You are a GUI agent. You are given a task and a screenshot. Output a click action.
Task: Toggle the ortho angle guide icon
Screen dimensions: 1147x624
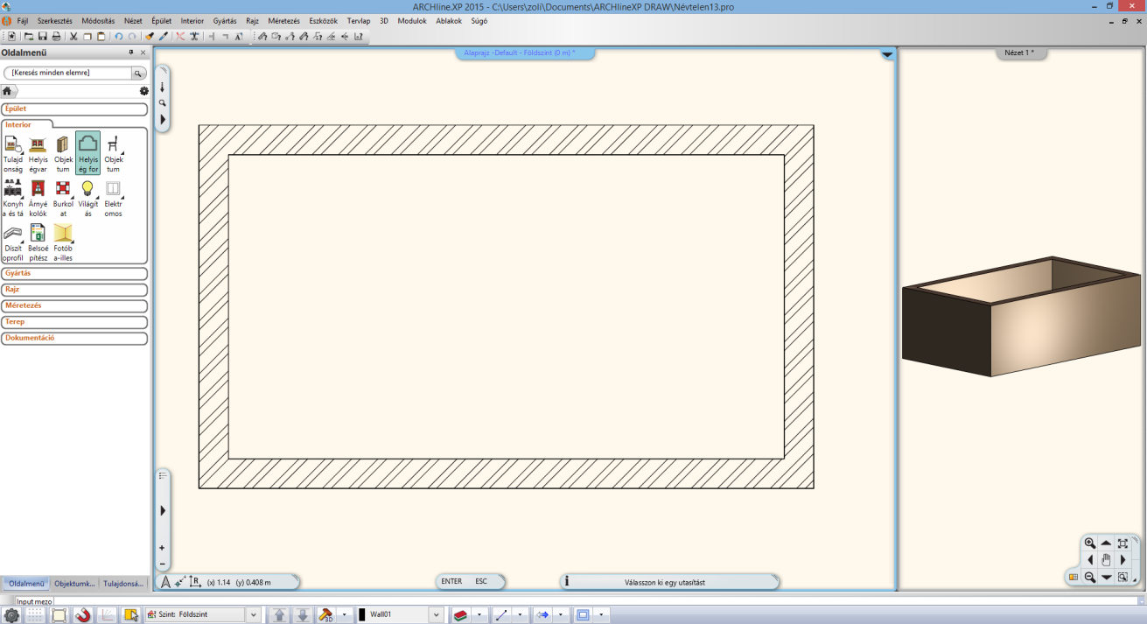(106, 615)
